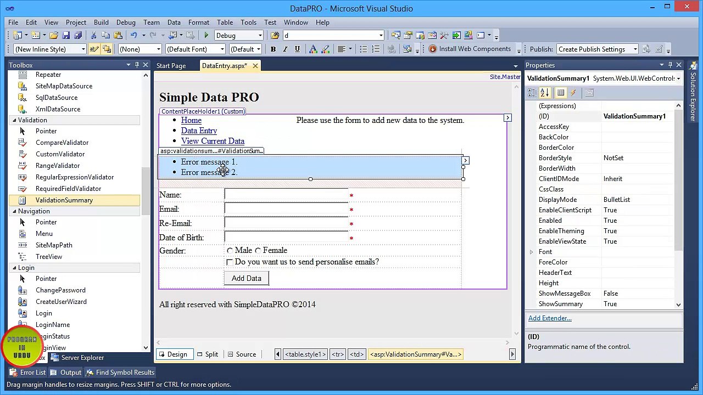The width and height of the screenshot is (703, 395).
Task: Switch to Source view tab
Action: point(242,354)
